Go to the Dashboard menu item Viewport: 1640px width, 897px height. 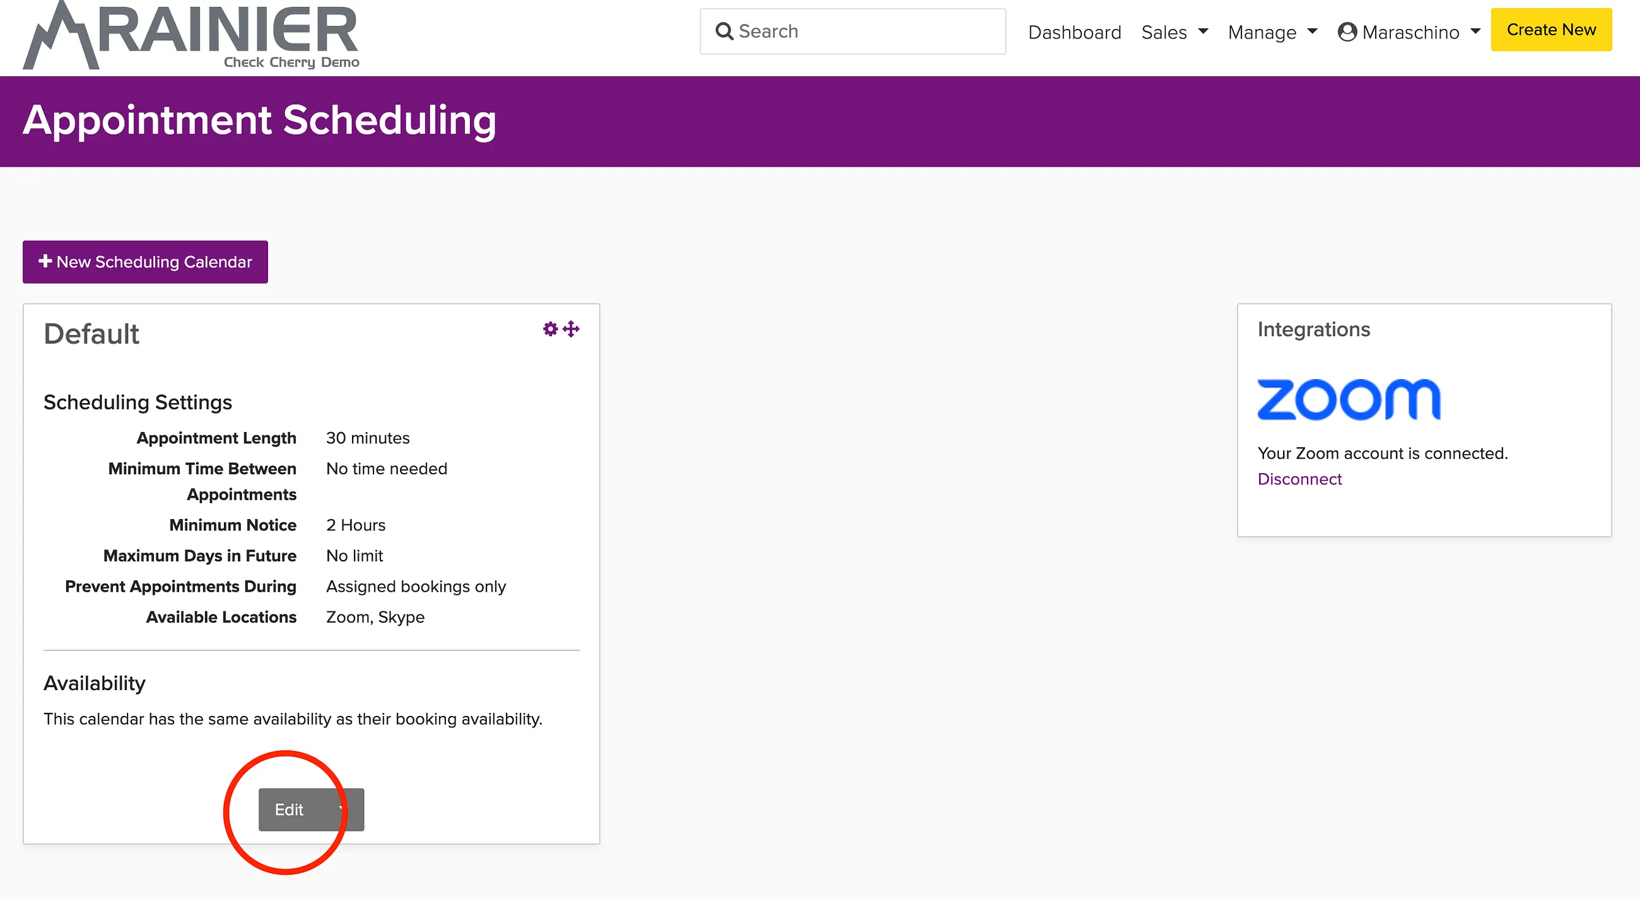pyautogui.click(x=1075, y=32)
